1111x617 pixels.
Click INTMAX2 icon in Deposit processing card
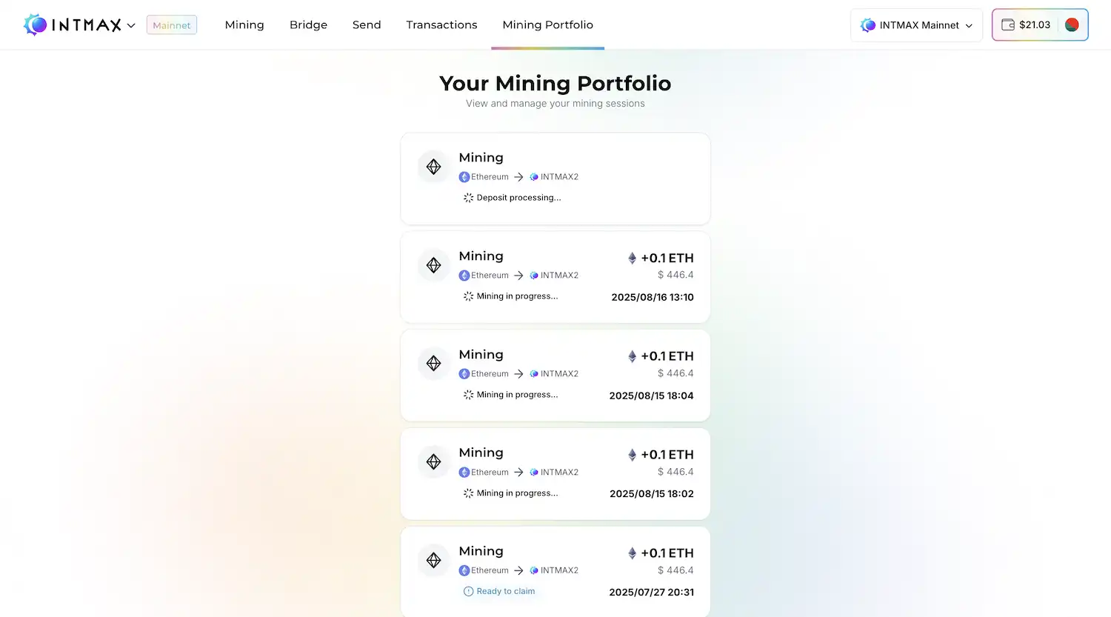pyautogui.click(x=534, y=177)
